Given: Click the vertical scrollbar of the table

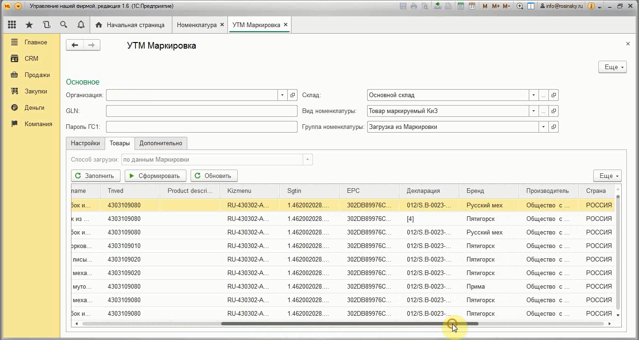Looking at the screenshot, I should (618, 252).
